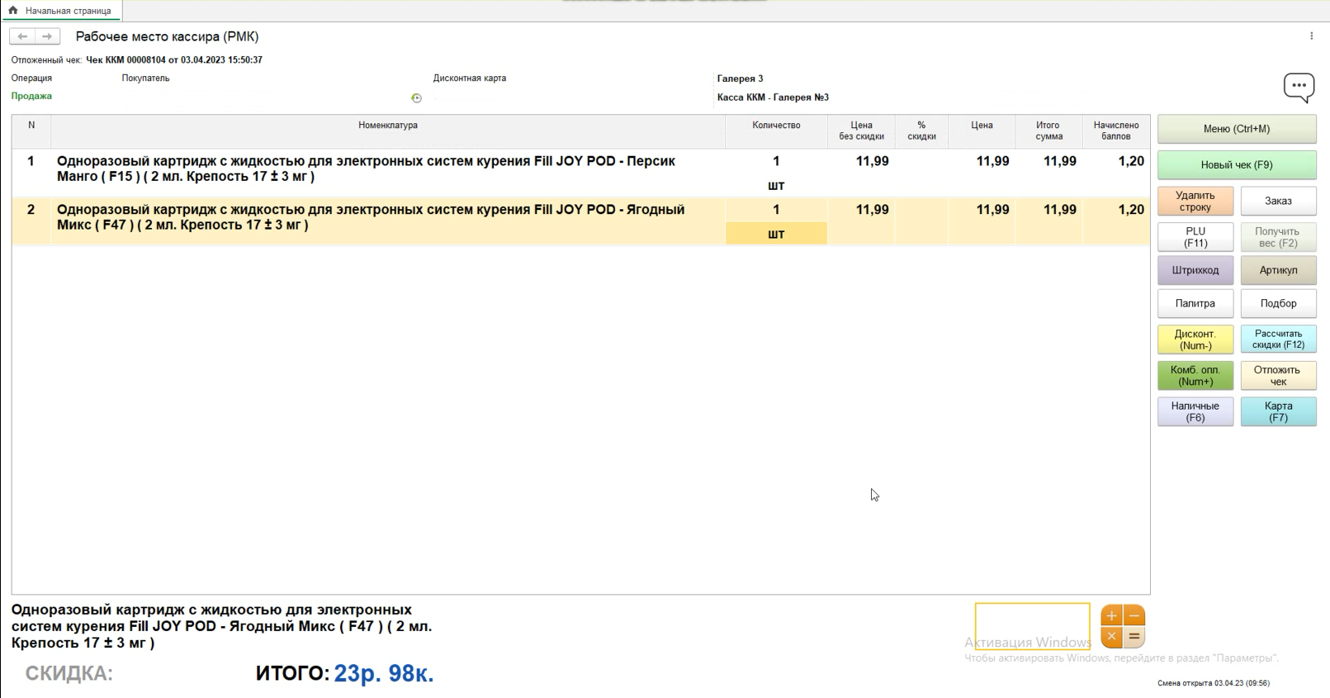Screen dimensions: 1330x698
Task: Pay with Наличные (F6)
Action: [x=1195, y=411]
